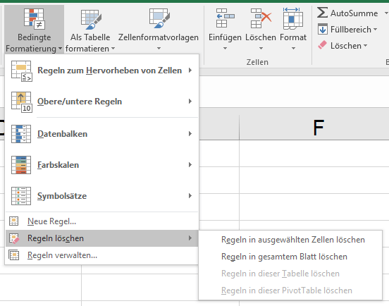Viewport: 389px width, 306px height.
Task: Choose Regeln in ausgewählten Zellen löschen
Action: coord(290,240)
